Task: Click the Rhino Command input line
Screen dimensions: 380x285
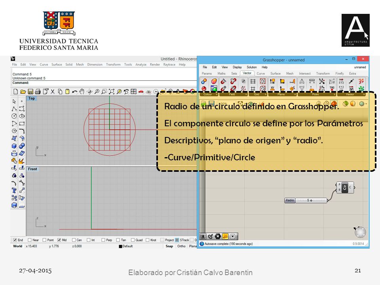Action: [104, 83]
